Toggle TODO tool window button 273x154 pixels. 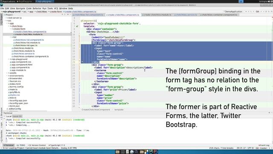[x=21, y=145]
